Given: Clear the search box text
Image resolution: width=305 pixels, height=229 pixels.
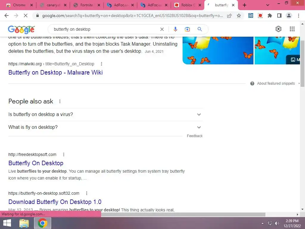Looking at the screenshot, I should [162, 29].
